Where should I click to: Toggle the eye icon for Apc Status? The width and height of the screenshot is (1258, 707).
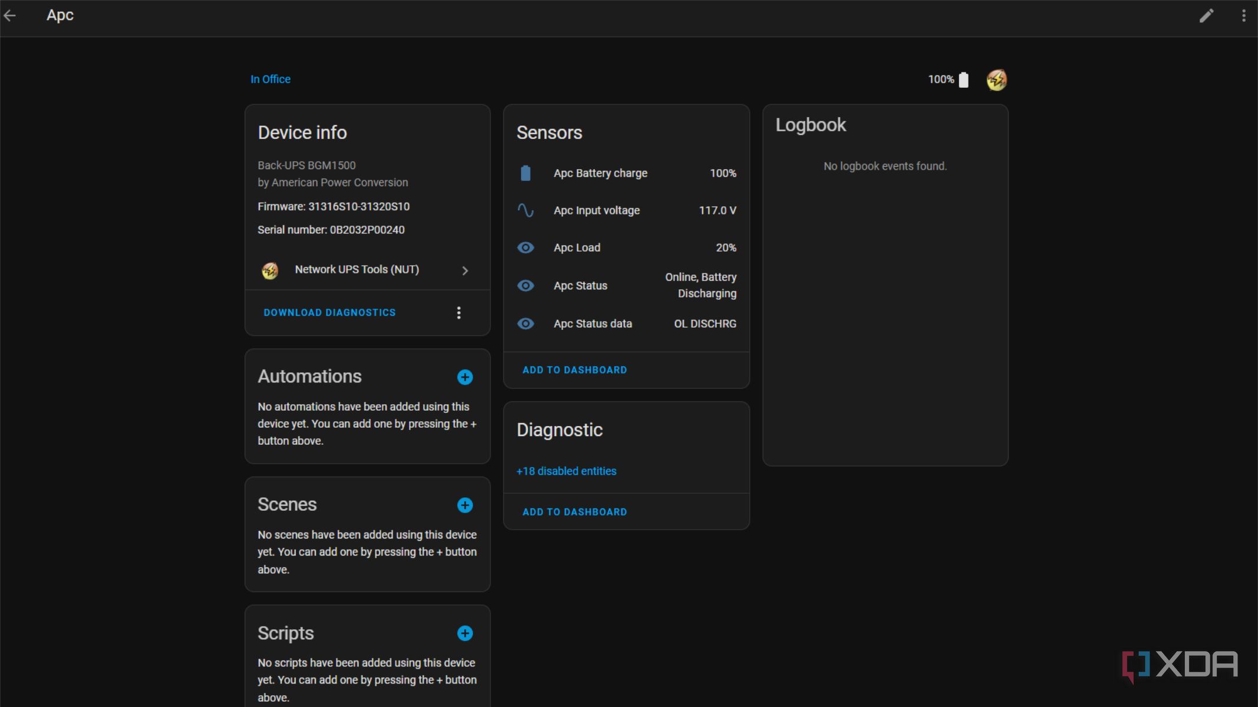pyautogui.click(x=525, y=285)
